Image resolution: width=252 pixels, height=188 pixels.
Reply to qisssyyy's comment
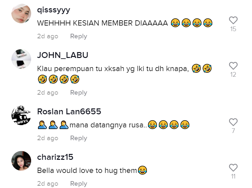[x=79, y=36]
